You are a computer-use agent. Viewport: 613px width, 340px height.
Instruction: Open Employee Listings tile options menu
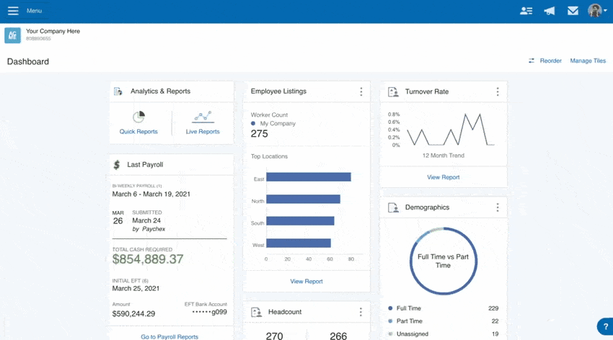pos(361,91)
